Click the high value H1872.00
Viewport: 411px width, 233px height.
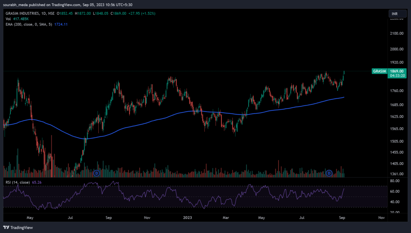pos(83,13)
